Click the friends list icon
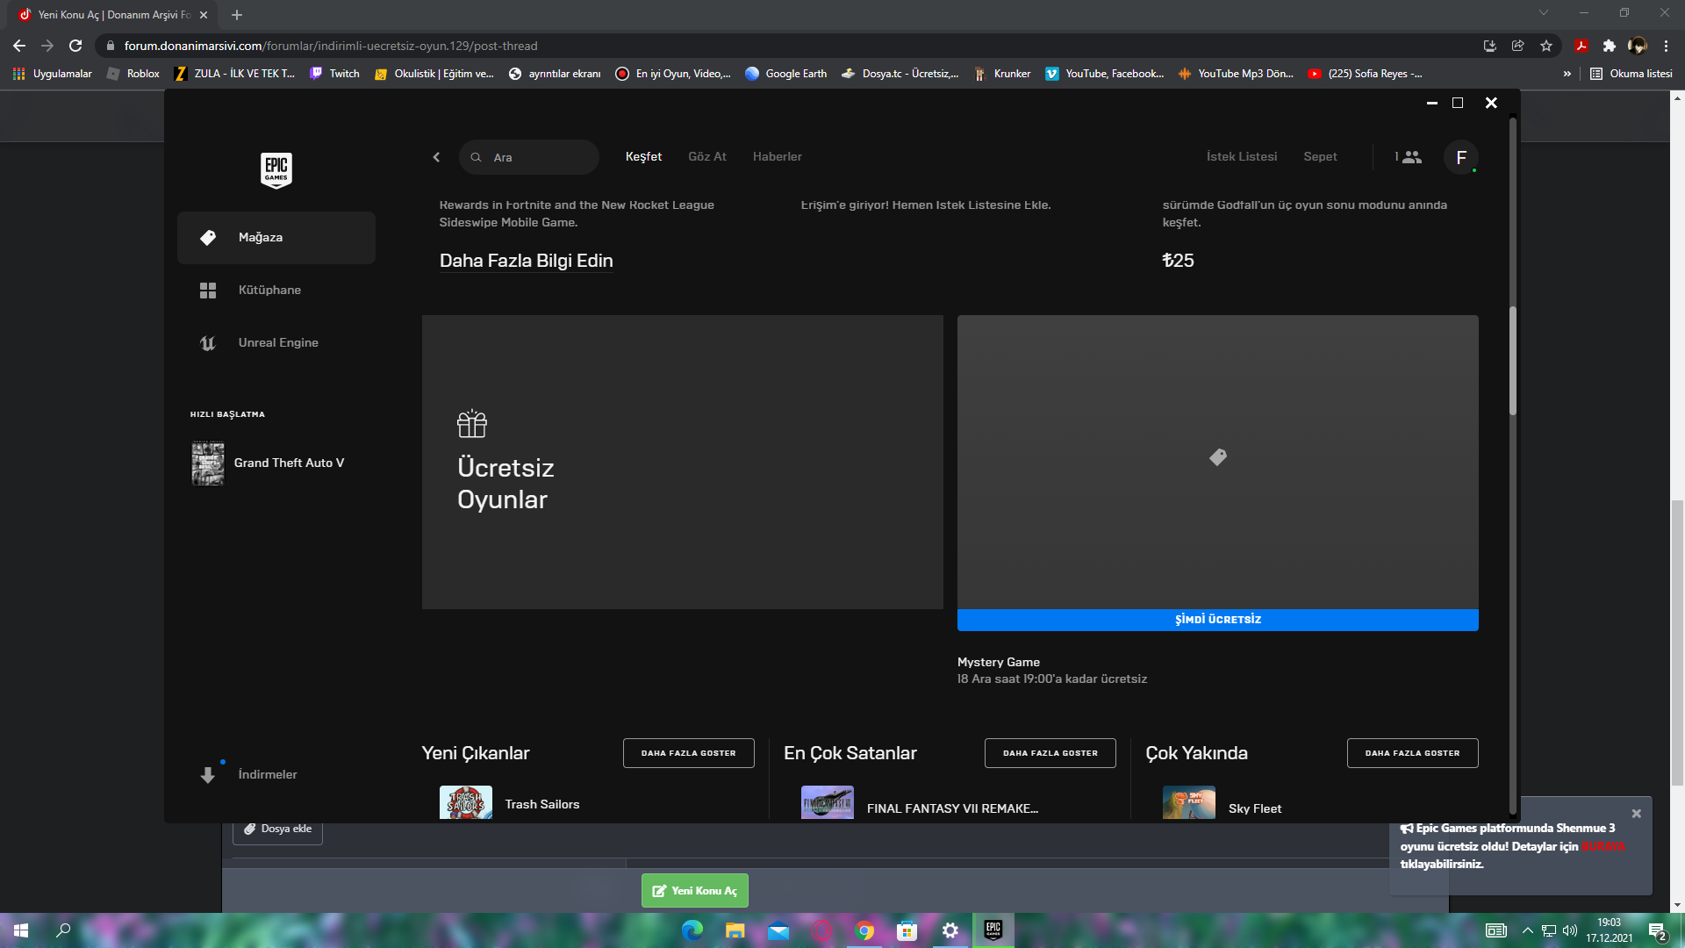The height and width of the screenshot is (948, 1685). [x=1411, y=157]
